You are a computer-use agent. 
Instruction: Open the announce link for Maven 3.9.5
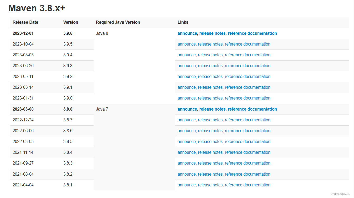point(187,44)
